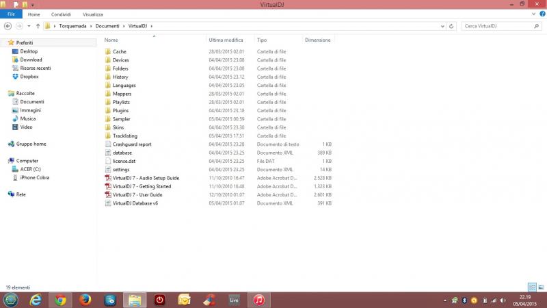Select the Languages folder name
This screenshot has height=308, width=547.
(124, 85)
